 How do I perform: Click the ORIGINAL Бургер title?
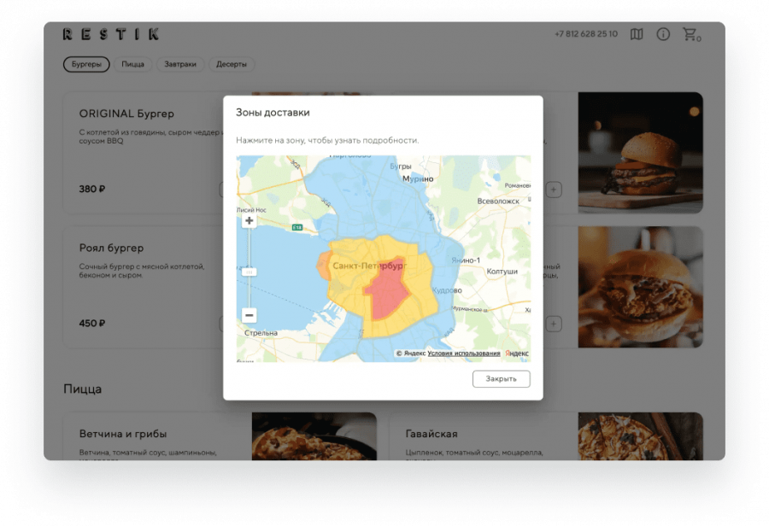pyautogui.click(x=126, y=114)
